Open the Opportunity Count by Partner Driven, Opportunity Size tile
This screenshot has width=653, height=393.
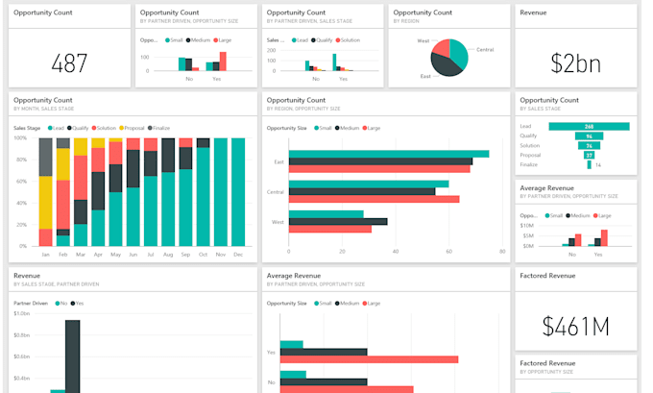[196, 46]
